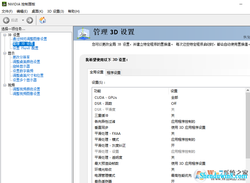Select the 平滑处理 - 透明度 setting row

169,158
